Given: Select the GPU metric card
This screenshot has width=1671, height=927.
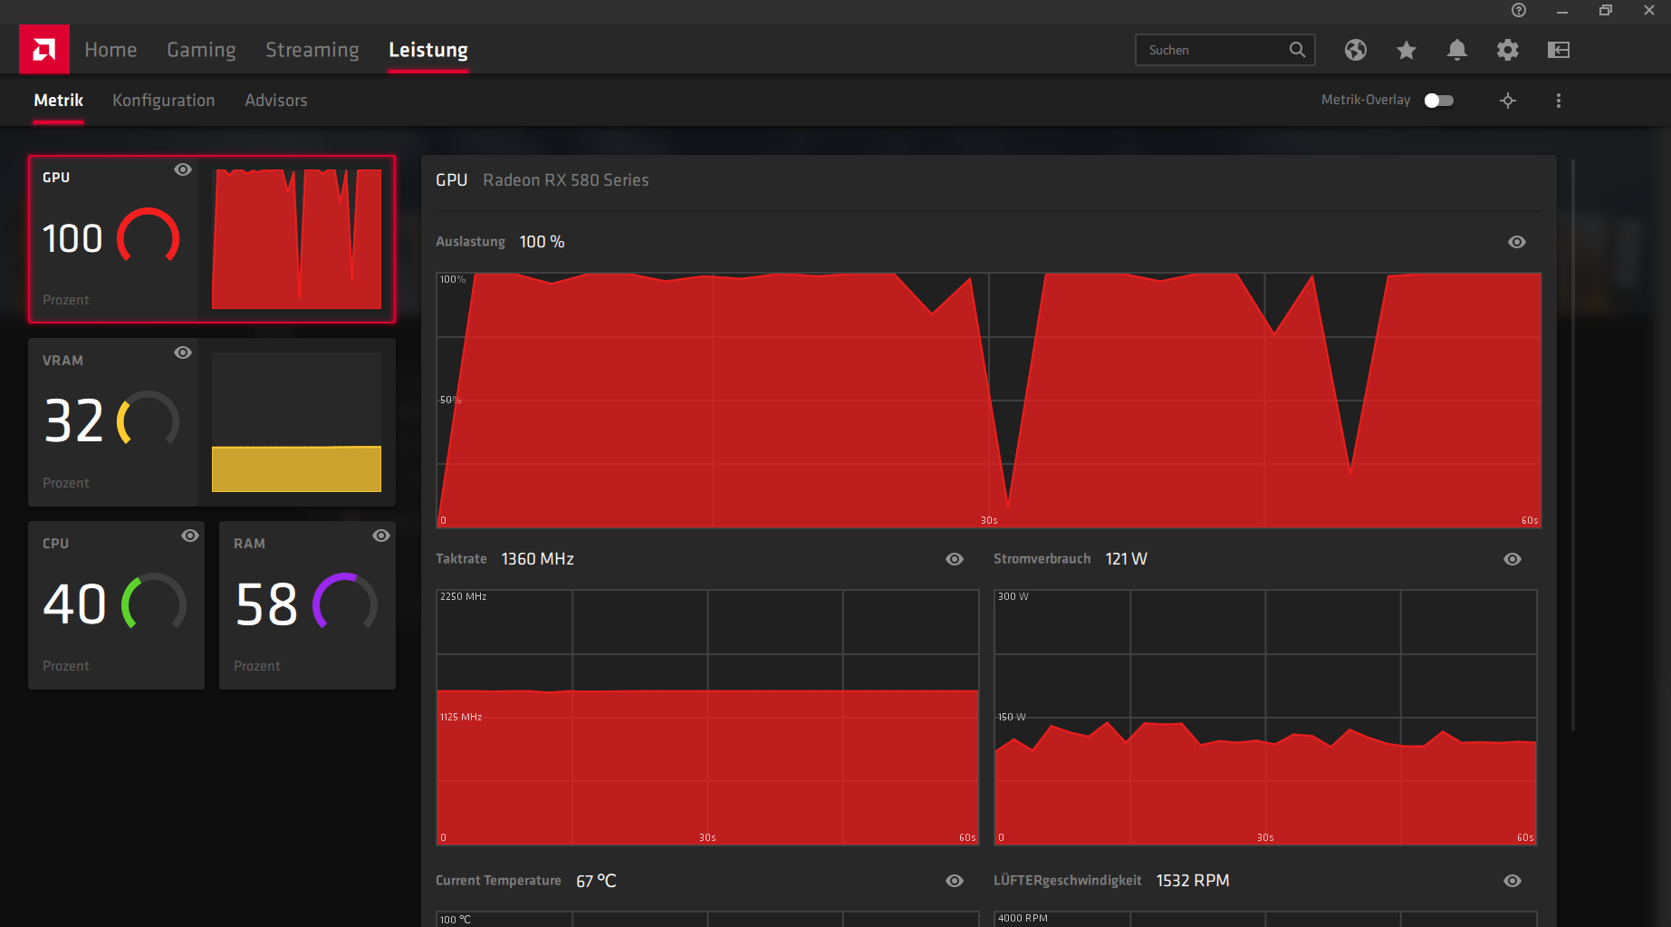Looking at the screenshot, I should pos(212,239).
